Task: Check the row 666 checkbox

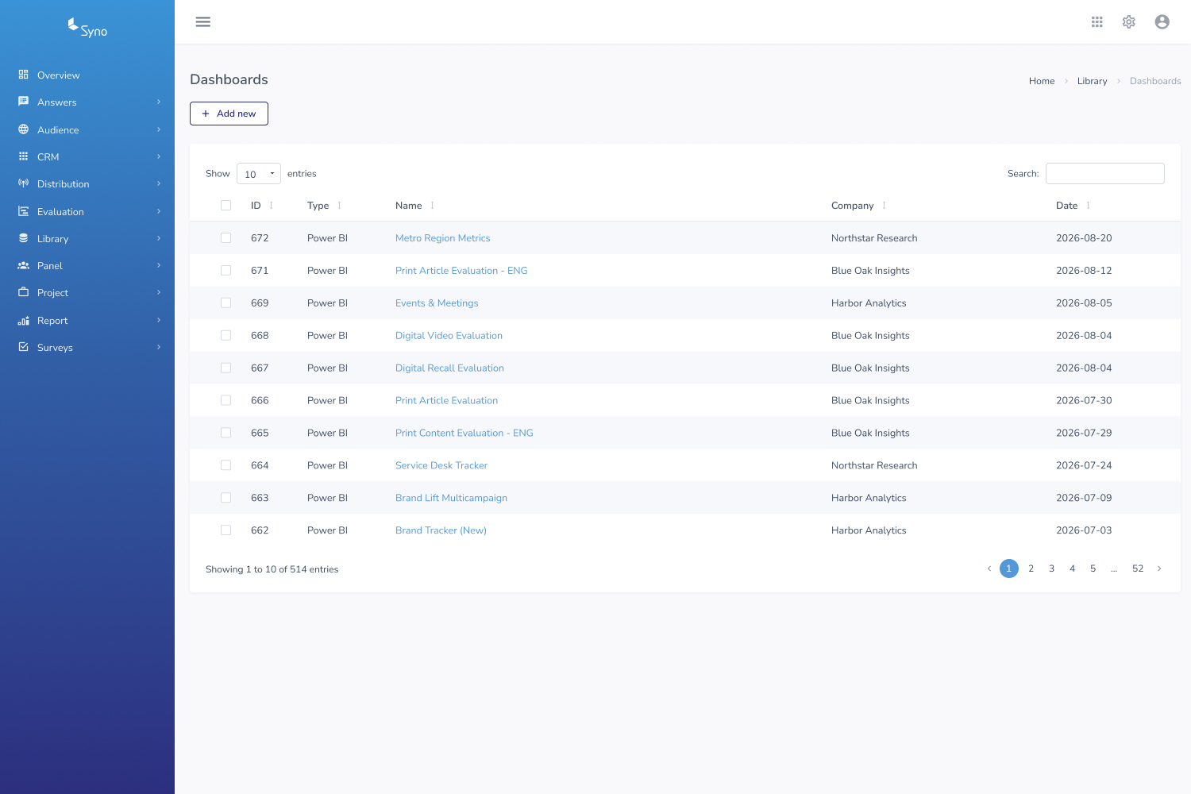Action: point(225,401)
